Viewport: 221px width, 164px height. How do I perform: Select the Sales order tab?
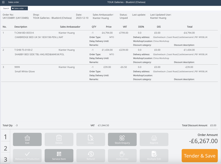pyautogui.click(x=19, y=8)
